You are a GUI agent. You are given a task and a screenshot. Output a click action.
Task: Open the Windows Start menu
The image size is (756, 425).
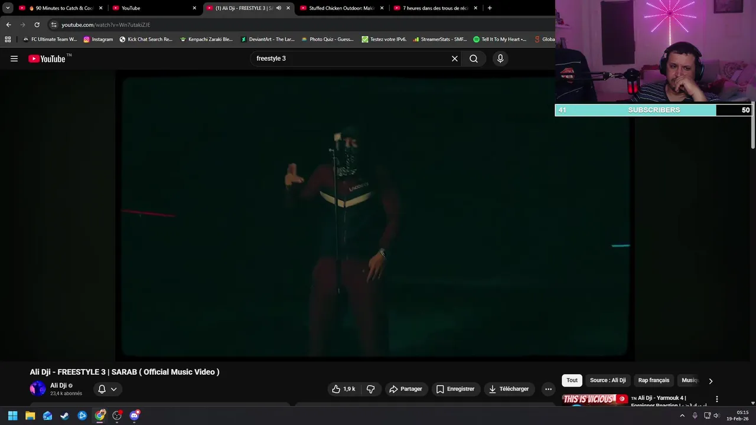click(x=12, y=416)
